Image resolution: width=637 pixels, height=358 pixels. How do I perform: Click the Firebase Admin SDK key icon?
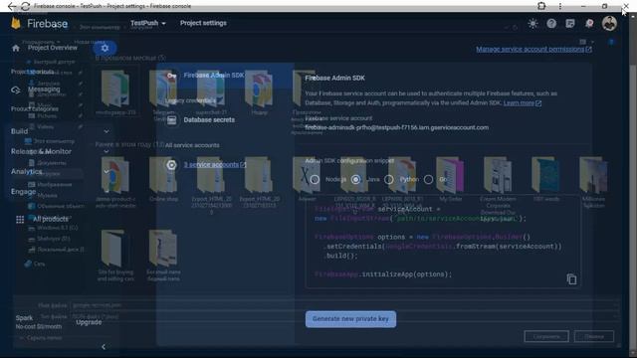tap(172, 76)
